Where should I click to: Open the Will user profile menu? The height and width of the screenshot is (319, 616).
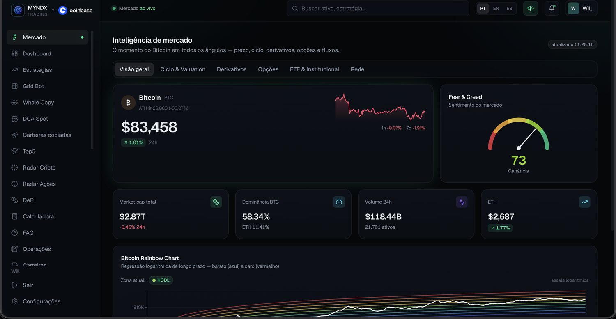point(582,8)
